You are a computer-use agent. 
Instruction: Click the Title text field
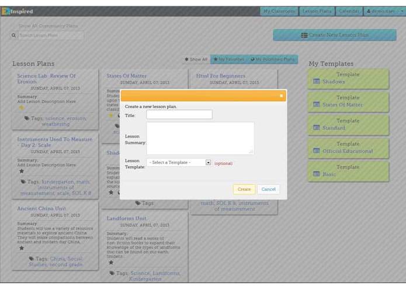(x=179, y=115)
